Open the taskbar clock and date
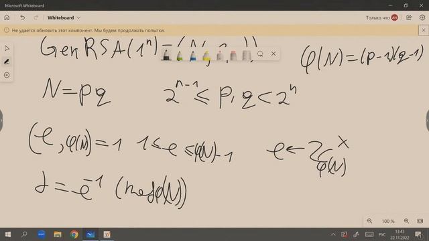Screen dimensions: 429x241 (400, 235)
